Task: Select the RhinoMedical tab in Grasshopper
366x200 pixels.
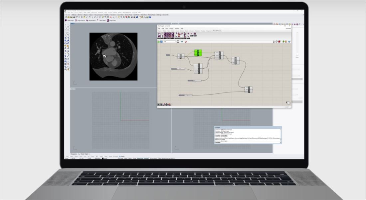Action: pyautogui.click(x=217, y=31)
